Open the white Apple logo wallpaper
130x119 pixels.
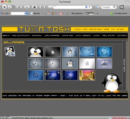coord(87,64)
